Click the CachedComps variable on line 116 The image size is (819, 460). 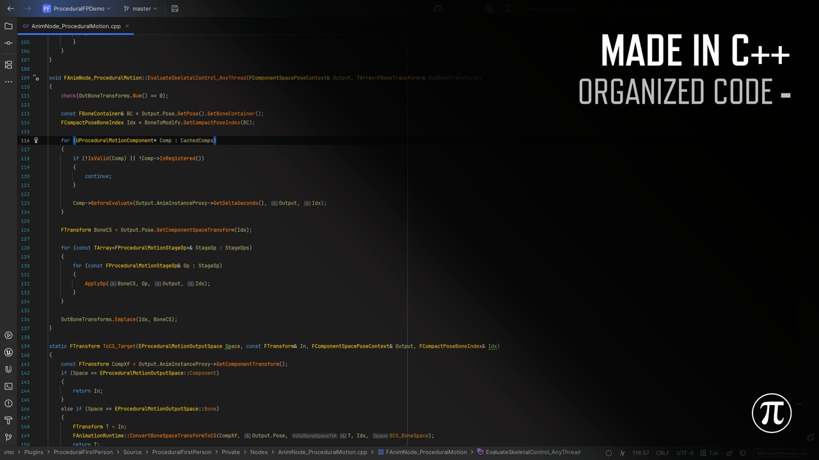[x=197, y=141]
